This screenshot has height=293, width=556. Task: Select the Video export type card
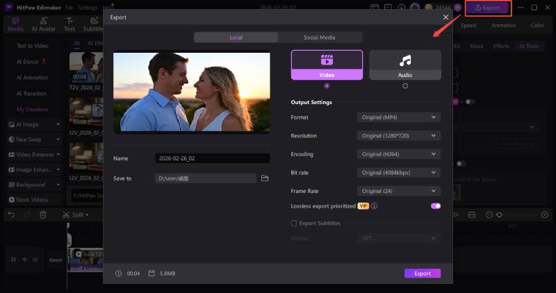pos(327,65)
